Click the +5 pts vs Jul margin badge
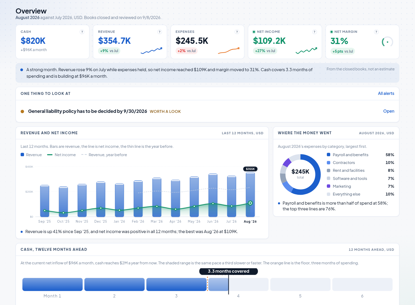Image resolution: width=415 pixels, height=305 pixels. click(343, 51)
